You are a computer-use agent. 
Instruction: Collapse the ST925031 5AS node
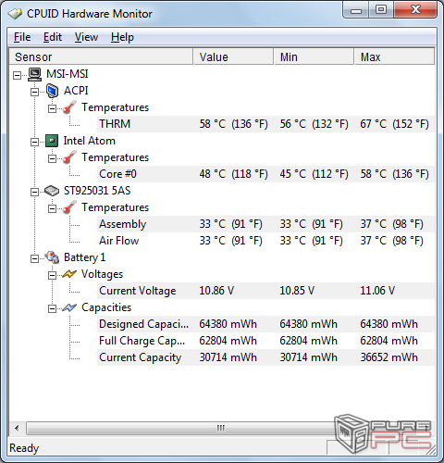[35, 192]
